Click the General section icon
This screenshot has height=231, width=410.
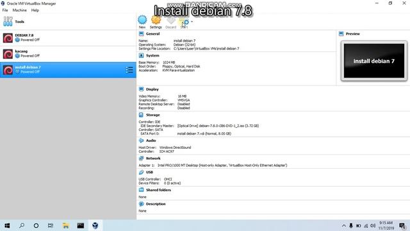pos(141,34)
